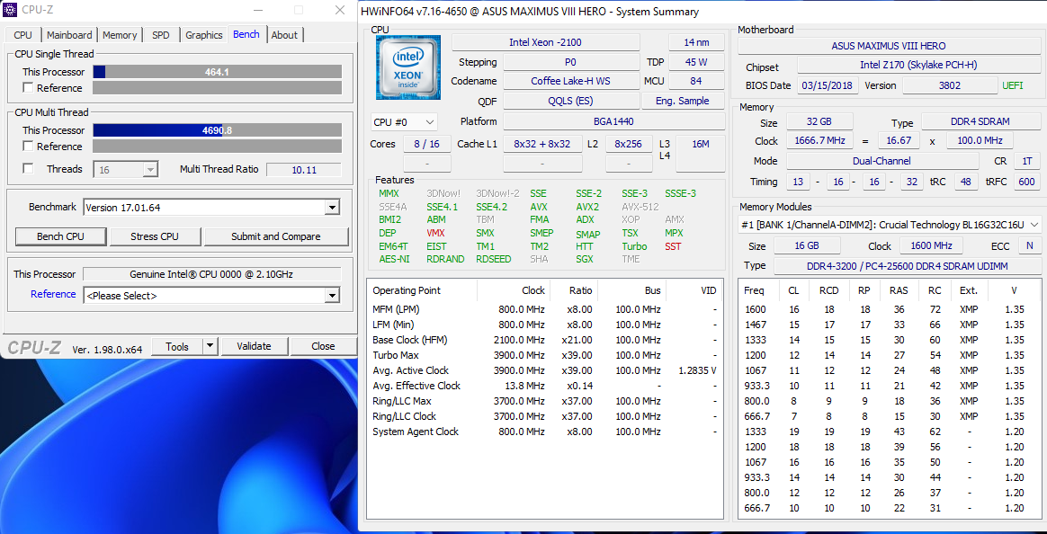The width and height of the screenshot is (1047, 534).
Task: Select the SPD tab
Action: point(161,35)
